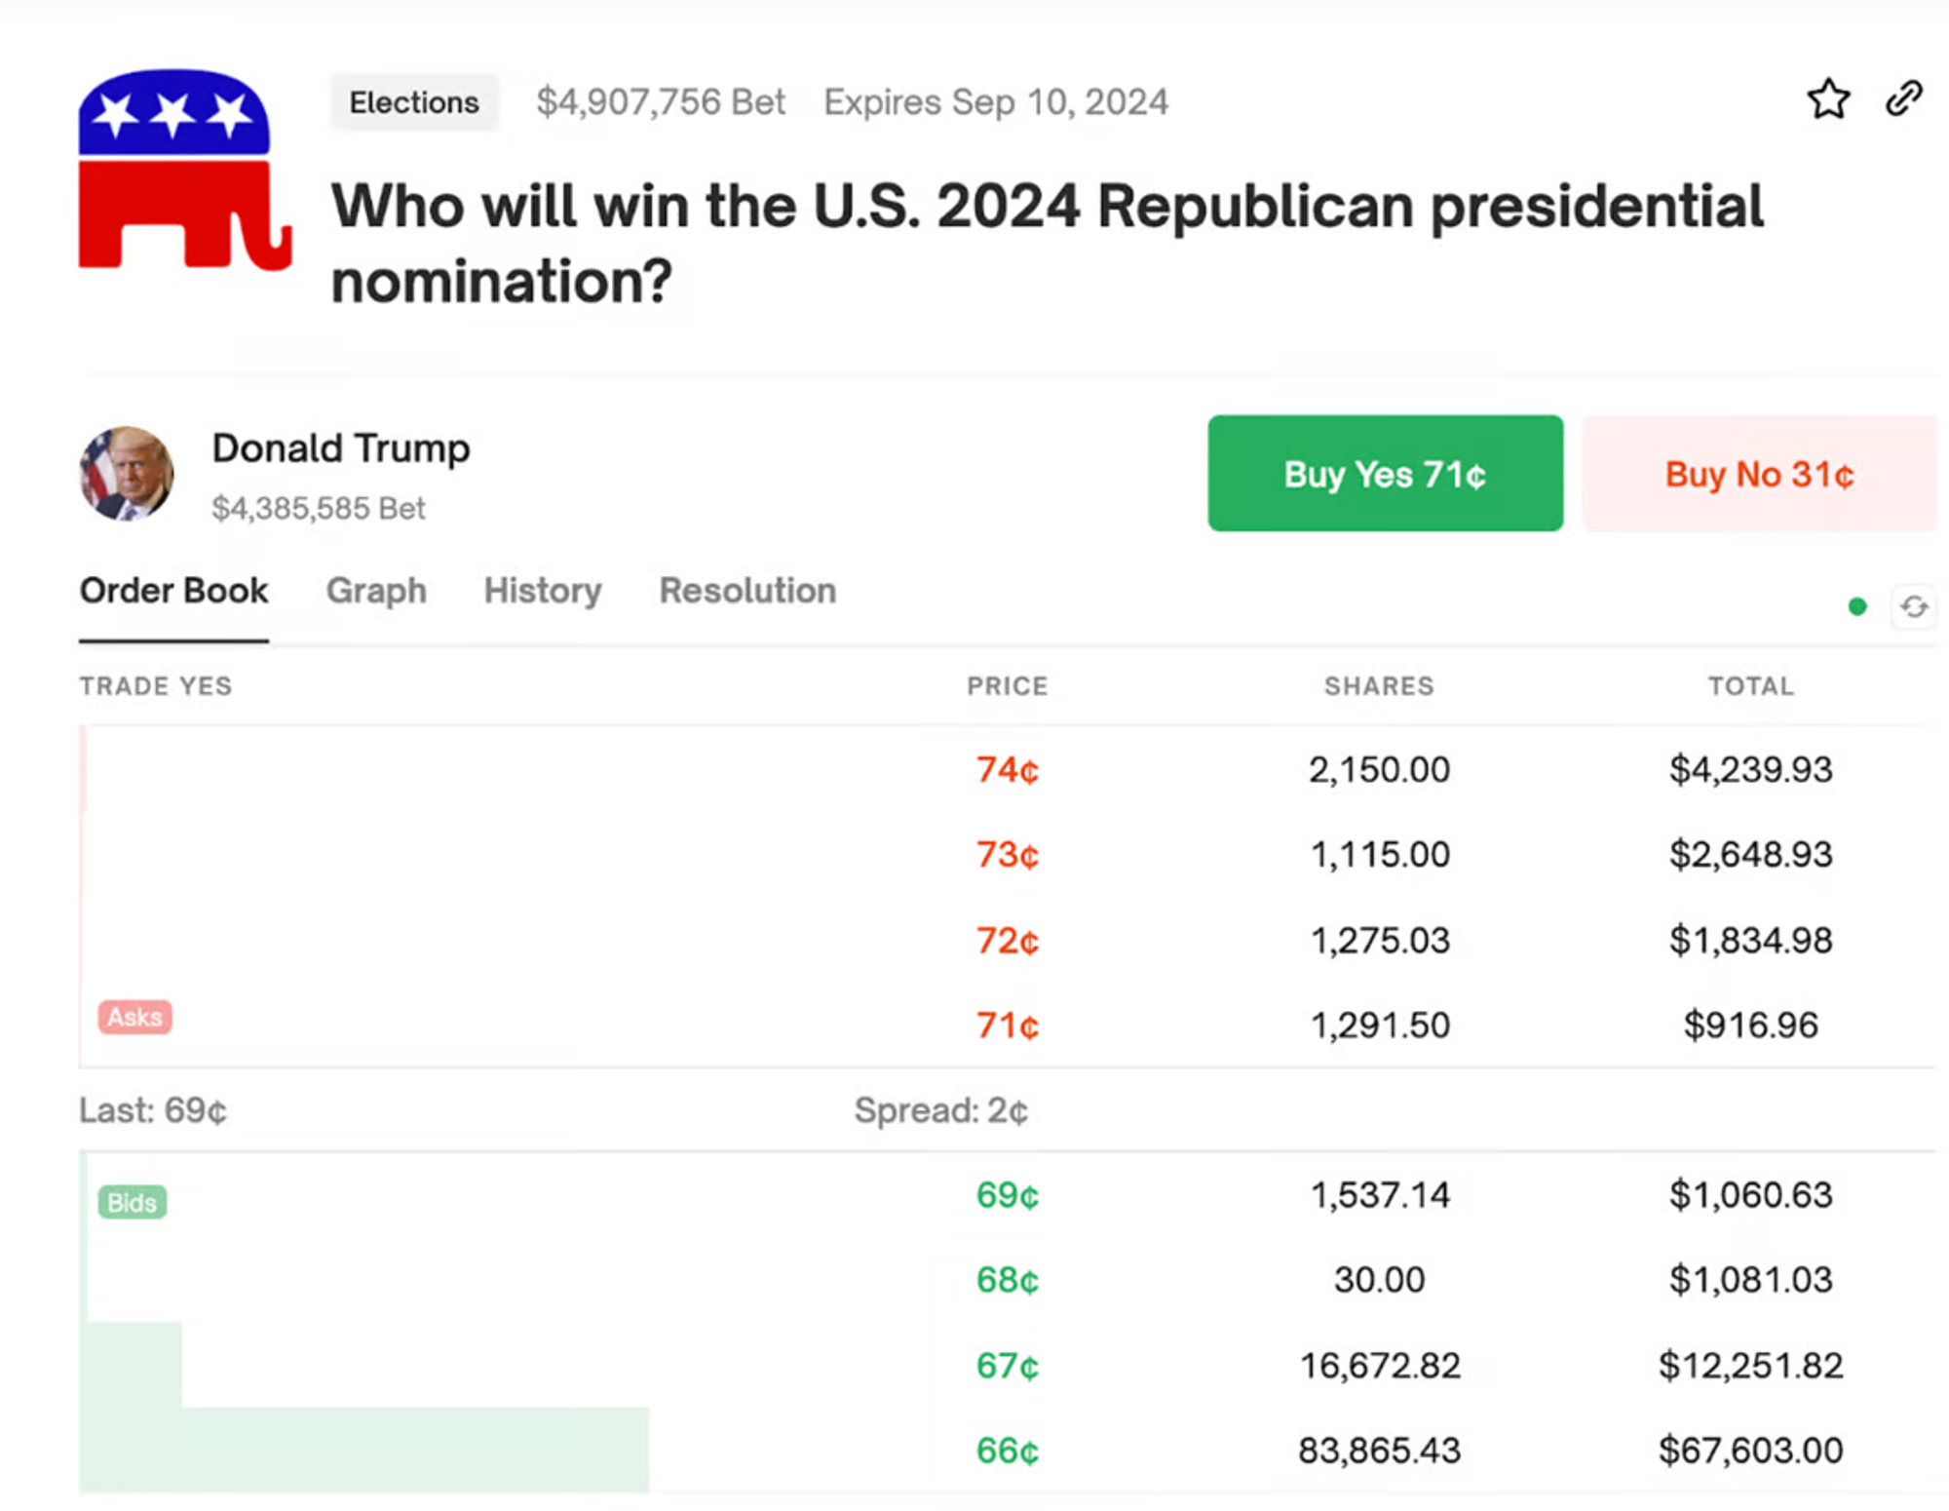Click the 74¢ ask price
The height and width of the screenshot is (1511, 1949).
tap(1008, 770)
